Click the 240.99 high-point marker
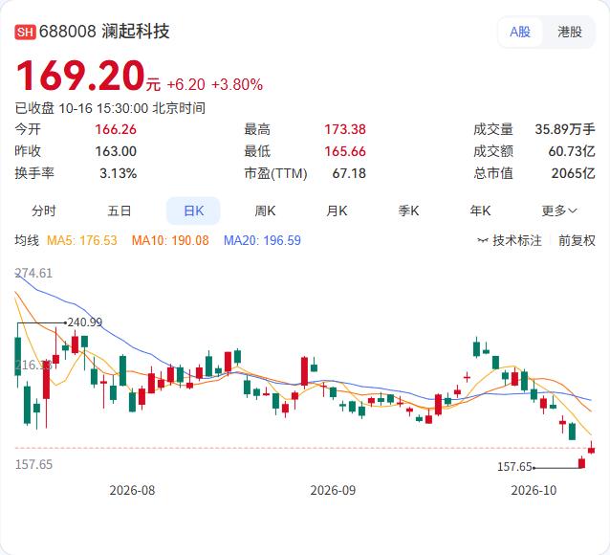610x555 pixels. (85, 322)
